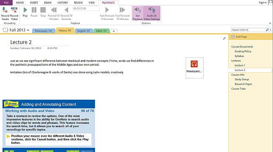The image size is (273, 152).
Task: Click the Professor Teaches logo in tutorial panel
Action: [11, 104]
